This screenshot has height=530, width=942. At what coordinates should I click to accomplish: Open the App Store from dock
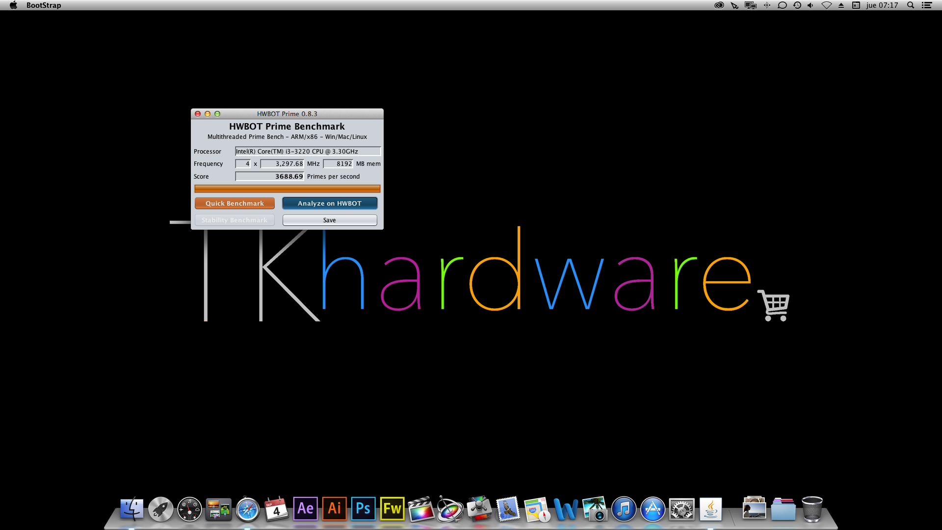[x=653, y=509]
